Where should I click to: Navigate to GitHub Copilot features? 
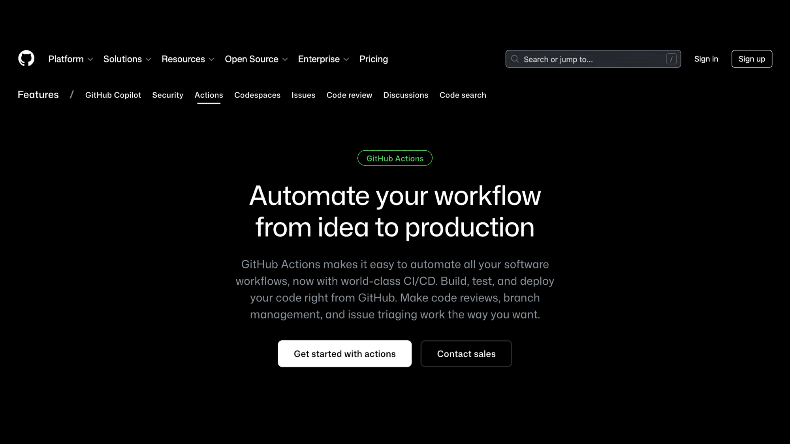coord(113,95)
